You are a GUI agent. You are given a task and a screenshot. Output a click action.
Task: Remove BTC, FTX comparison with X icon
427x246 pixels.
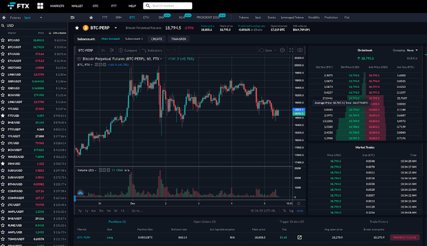click(104, 65)
